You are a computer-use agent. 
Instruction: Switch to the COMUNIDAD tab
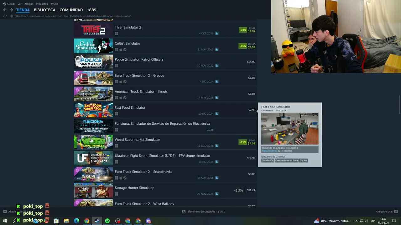pos(71,10)
